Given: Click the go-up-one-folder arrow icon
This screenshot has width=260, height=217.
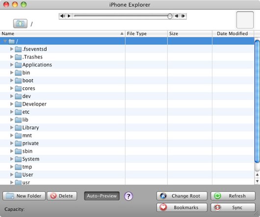Looking at the screenshot, I should 20,24.
